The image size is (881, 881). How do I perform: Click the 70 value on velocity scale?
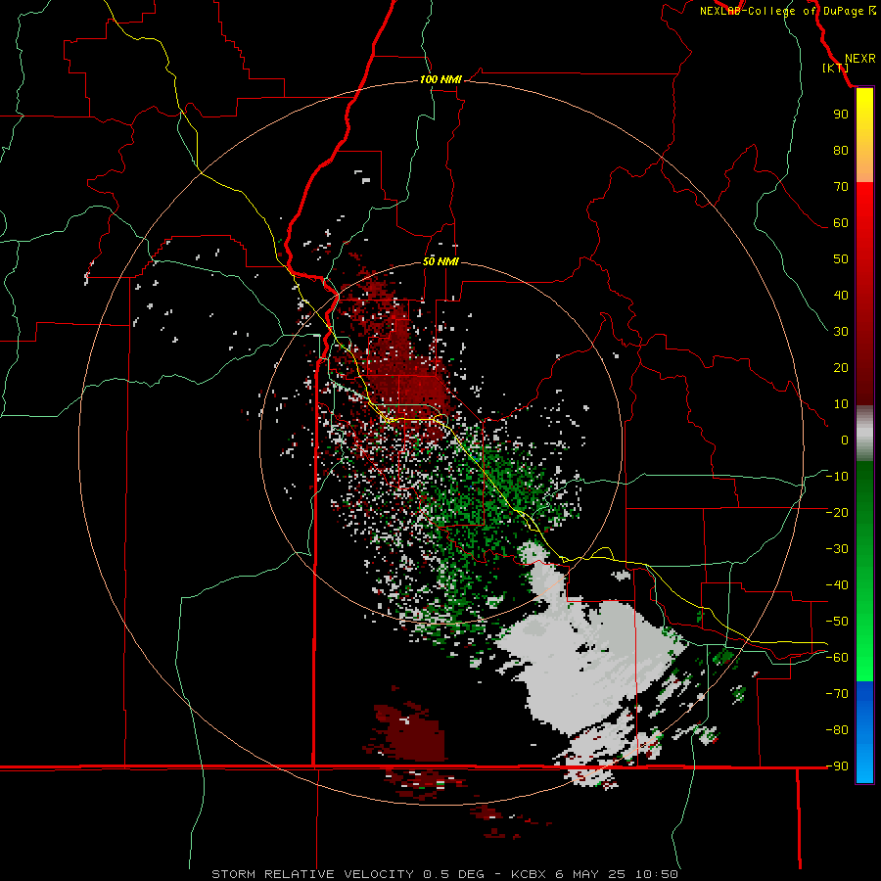[x=841, y=187]
